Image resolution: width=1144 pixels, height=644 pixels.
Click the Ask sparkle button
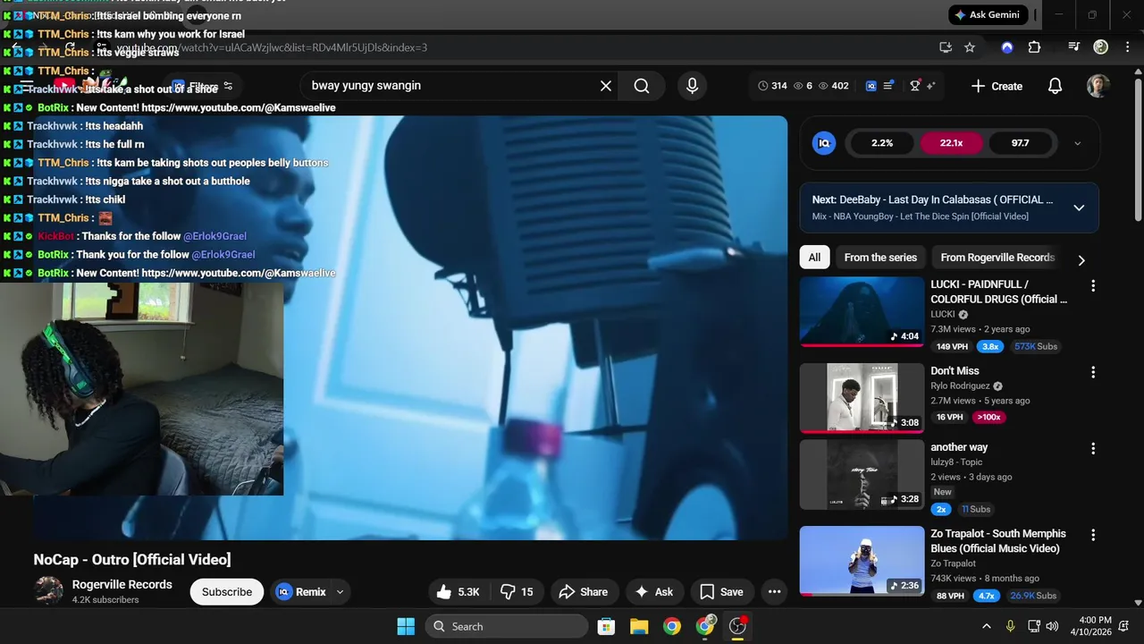pos(654,591)
